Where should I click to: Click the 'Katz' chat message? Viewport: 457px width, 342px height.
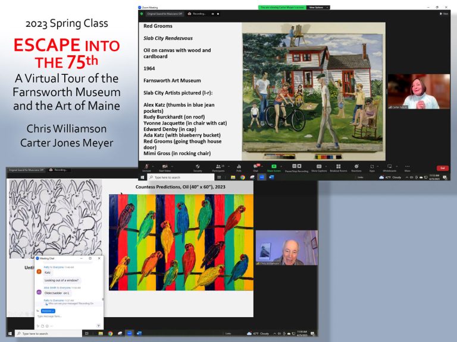point(48,273)
